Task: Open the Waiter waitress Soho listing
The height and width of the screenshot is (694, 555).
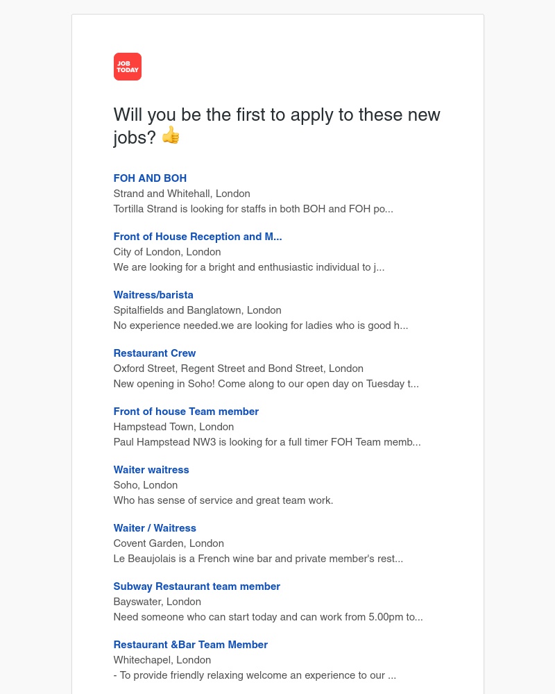Action: click(x=151, y=470)
